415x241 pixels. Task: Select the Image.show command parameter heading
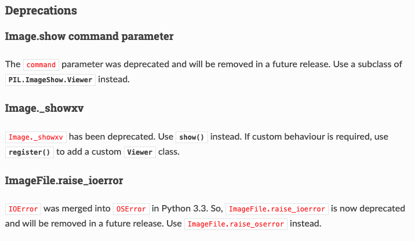tap(89, 36)
